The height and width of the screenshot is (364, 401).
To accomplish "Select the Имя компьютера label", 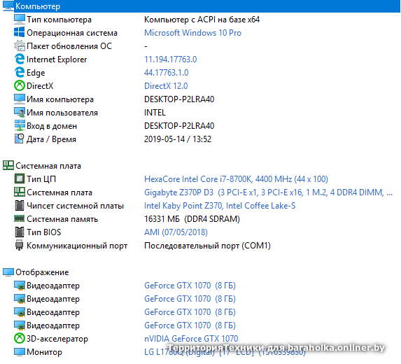I will point(60,99).
